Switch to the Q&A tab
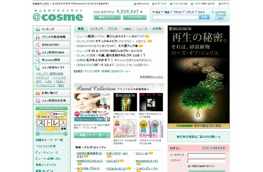 127,29
